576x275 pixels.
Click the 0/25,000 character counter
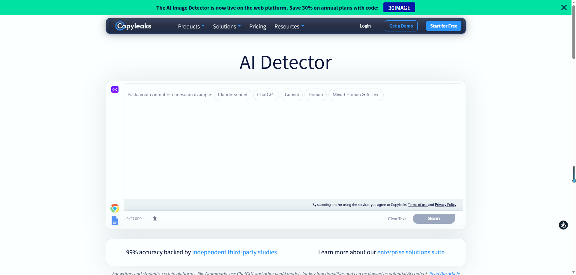pos(134,219)
